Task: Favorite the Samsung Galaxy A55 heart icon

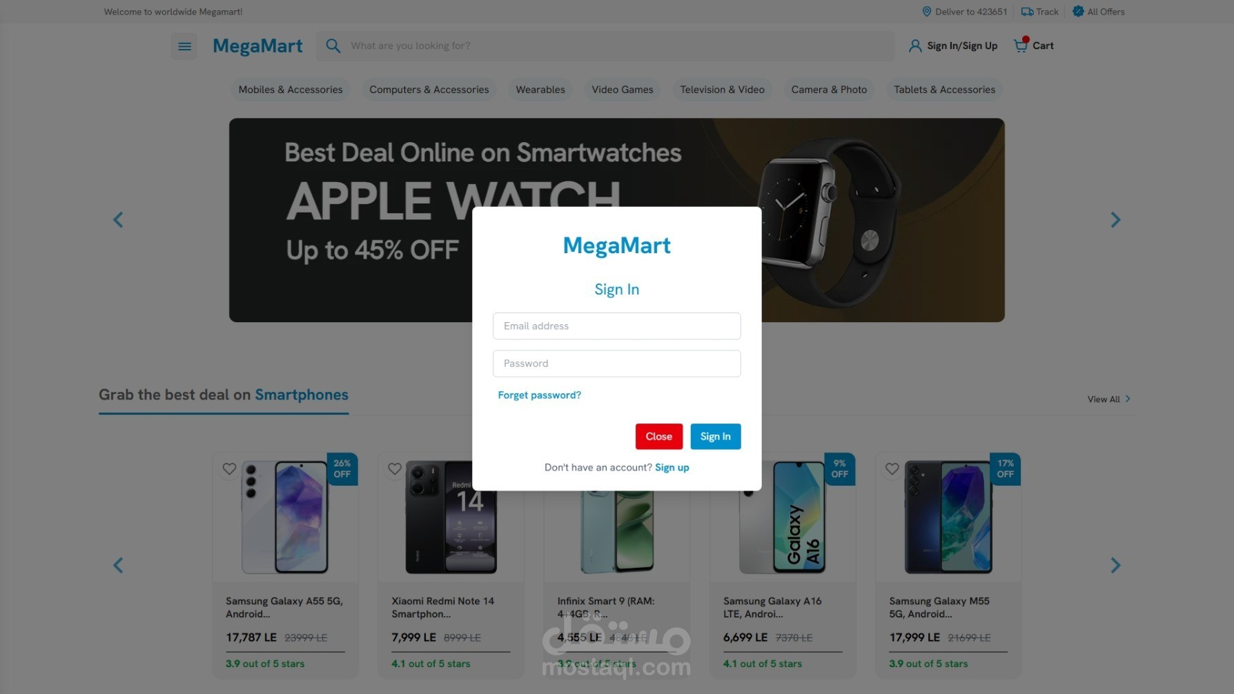Action: (229, 469)
